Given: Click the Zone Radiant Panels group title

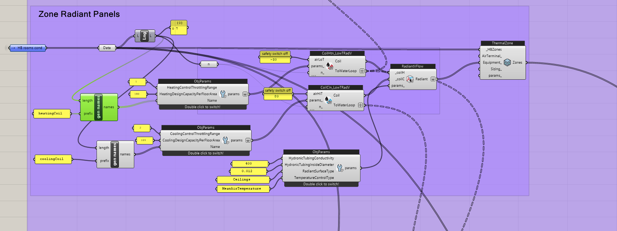Looking at the screenshot, I should [x=79, y=14].
